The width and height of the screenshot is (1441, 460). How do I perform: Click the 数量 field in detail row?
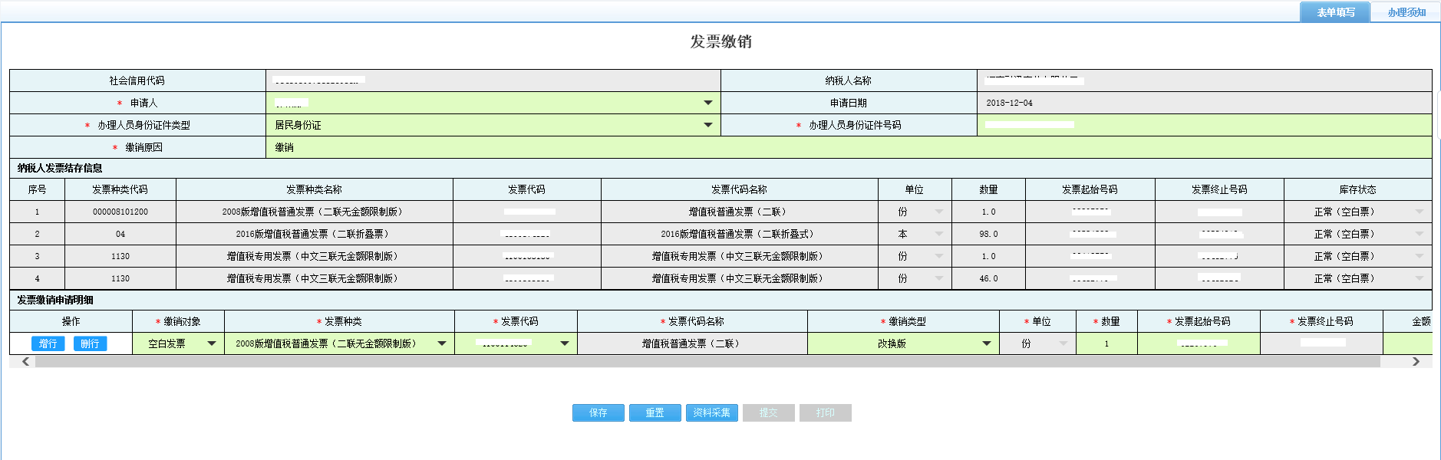click(x=1106, y=343)
